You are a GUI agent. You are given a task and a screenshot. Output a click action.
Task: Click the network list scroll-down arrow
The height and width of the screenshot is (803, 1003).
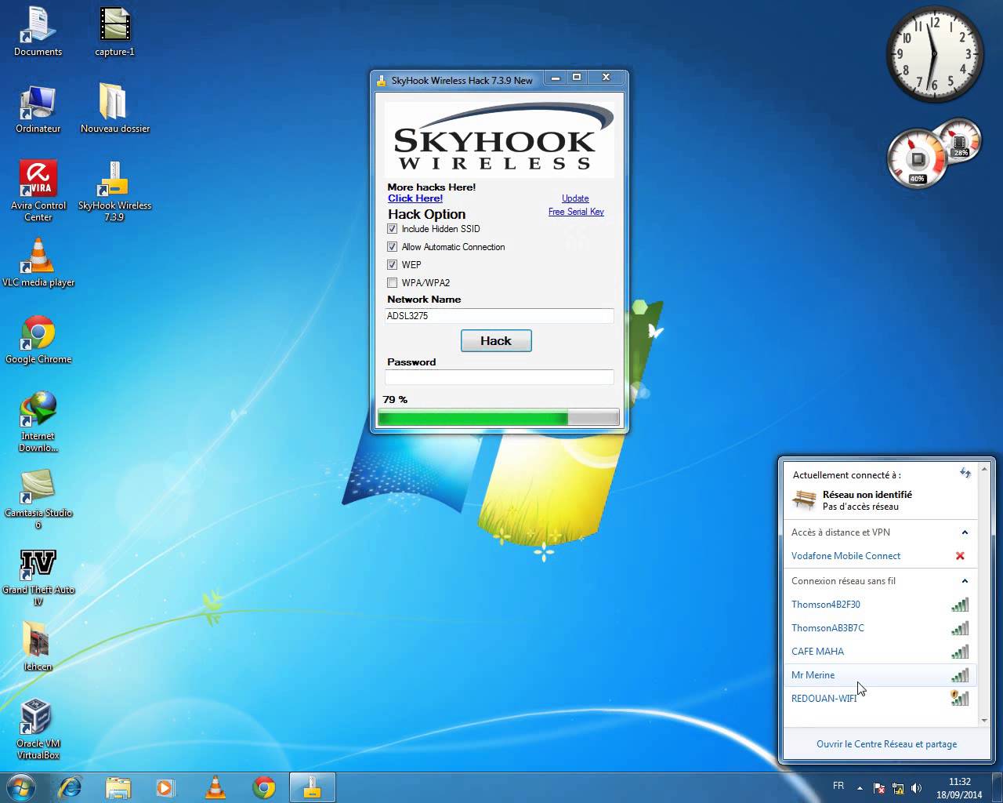984,721
